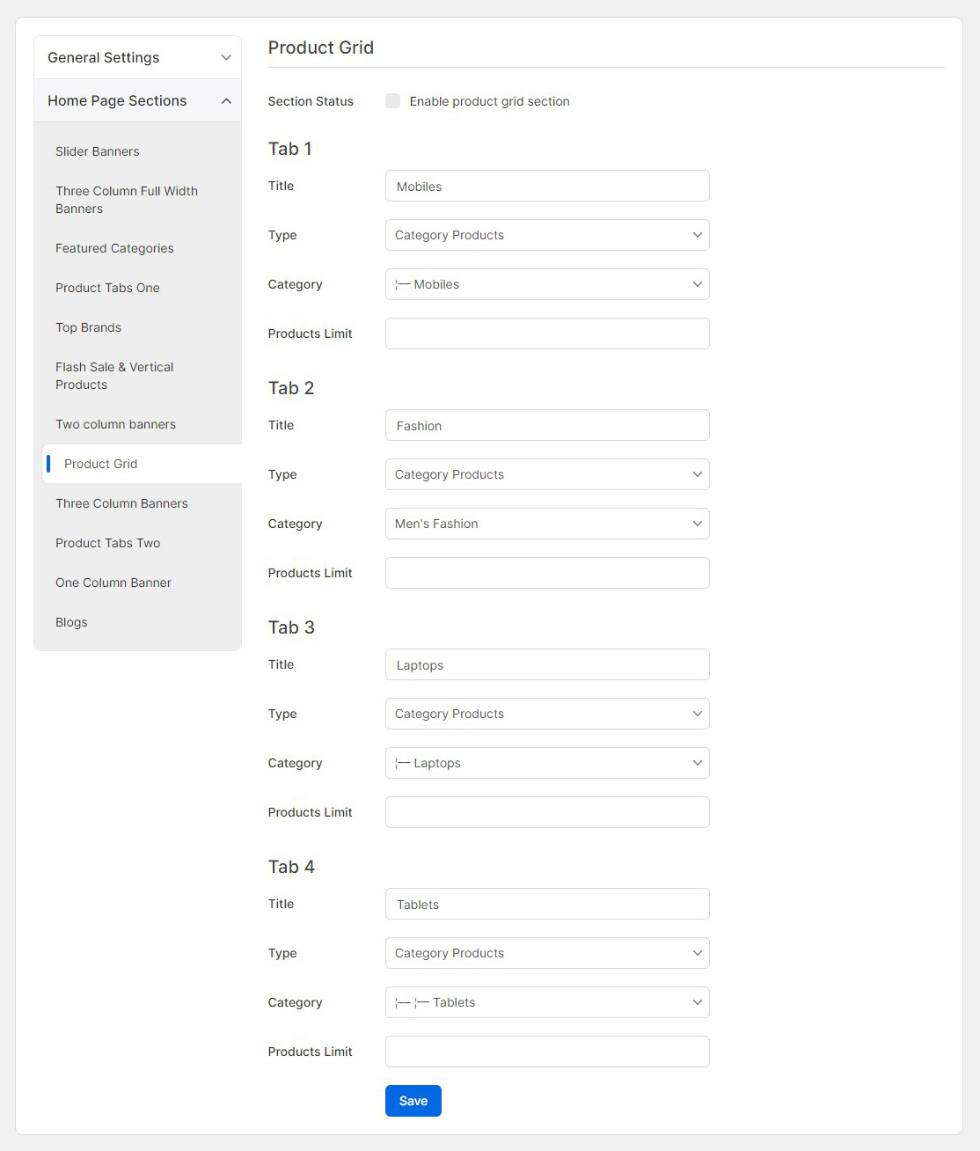The height and width of the screenshot is (1151, 980).
Task: Select Three Column Banners in sidebar
Action: click(121, 503)
